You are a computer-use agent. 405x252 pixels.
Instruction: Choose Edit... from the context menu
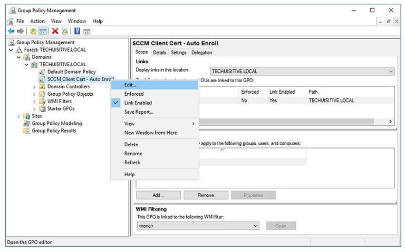coord(130,85)
